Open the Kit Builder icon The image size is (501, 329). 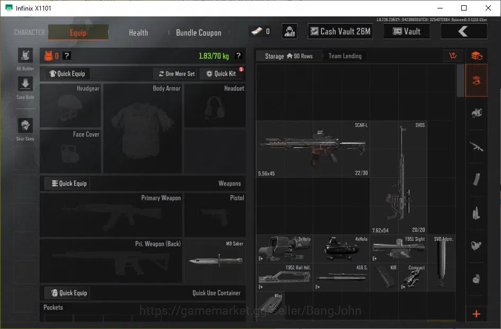(25, 56)
